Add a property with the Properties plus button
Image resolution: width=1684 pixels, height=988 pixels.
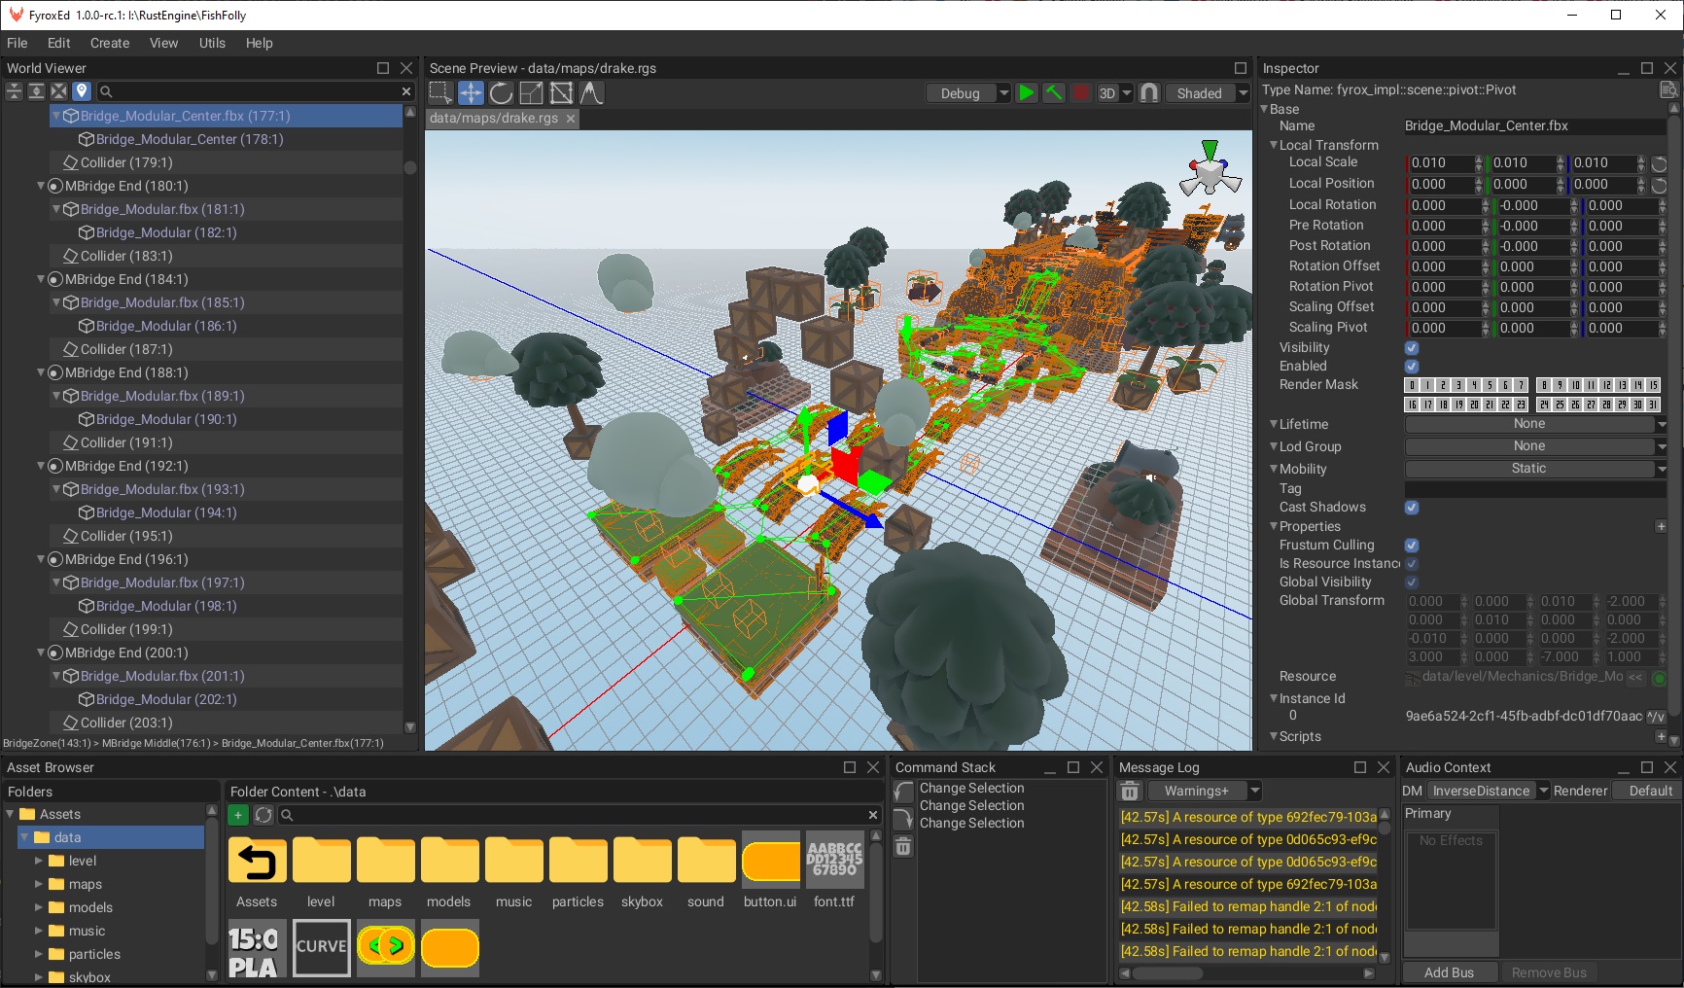(x=1661, y=526)
